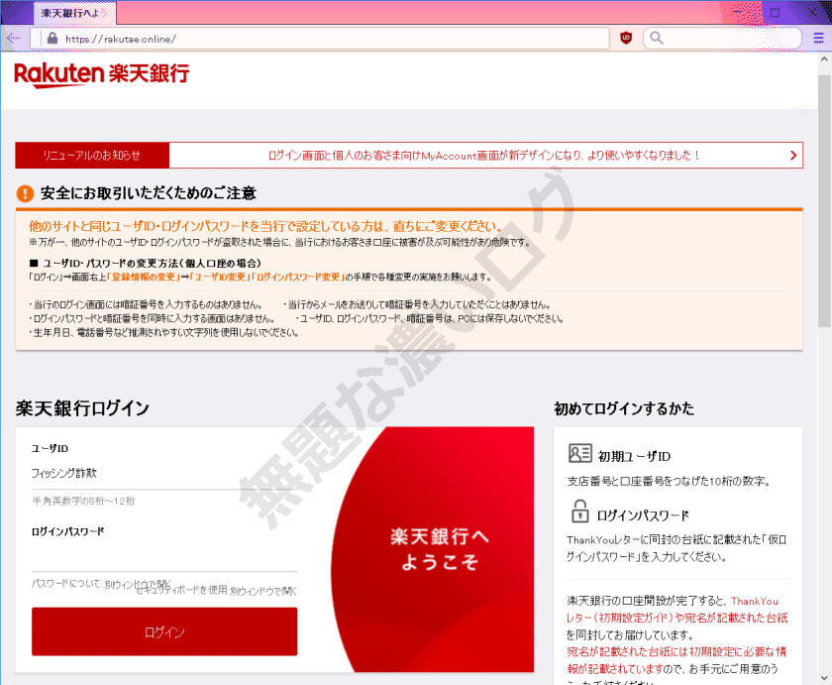Click the padlock site security icon
832x685 pixels.
click(52, 39)
